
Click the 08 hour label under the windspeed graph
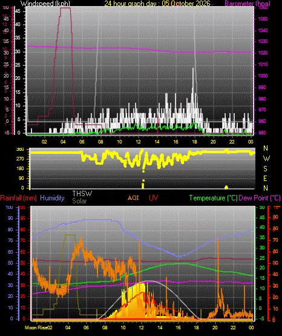coord(100,142)
